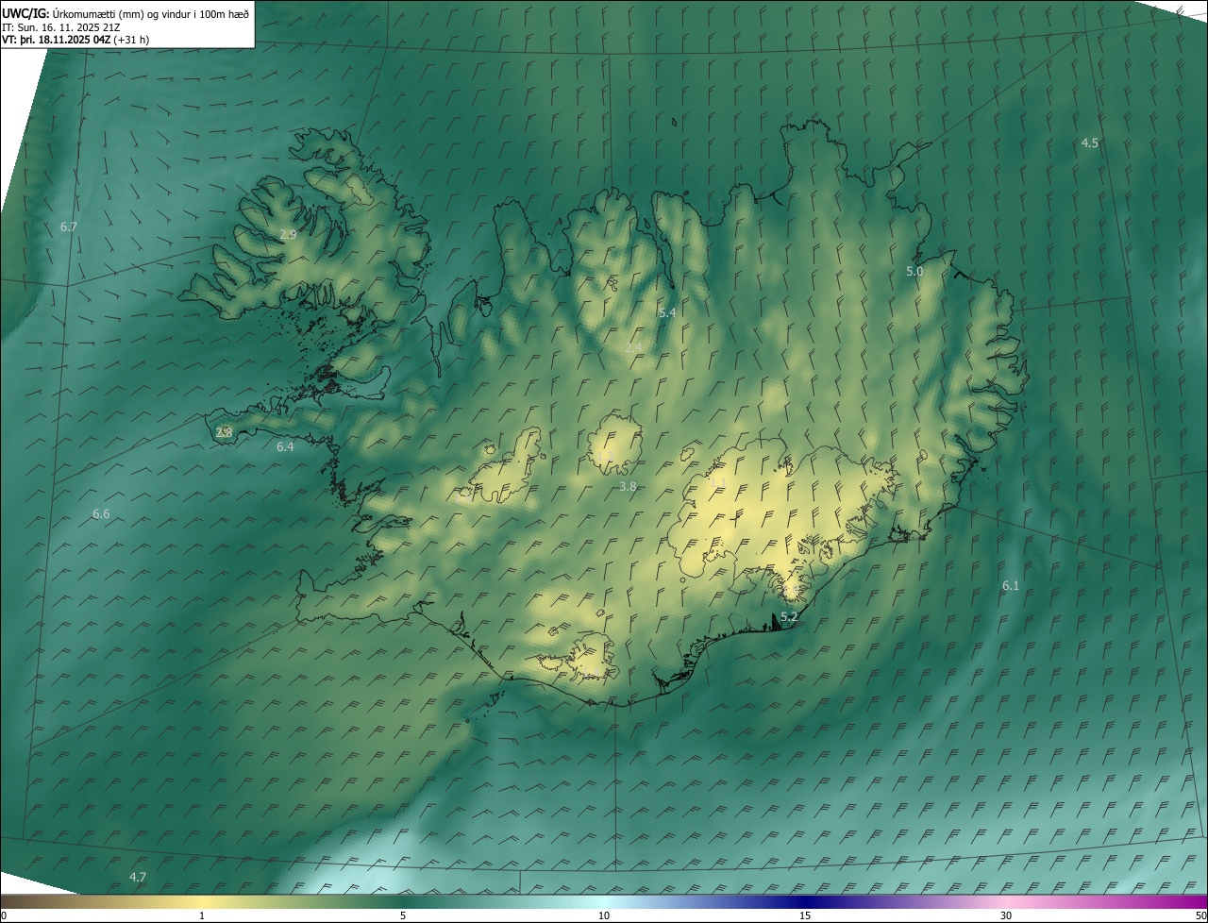
Task: Click the colorbar tick label 1
Action: pos(202,915)
